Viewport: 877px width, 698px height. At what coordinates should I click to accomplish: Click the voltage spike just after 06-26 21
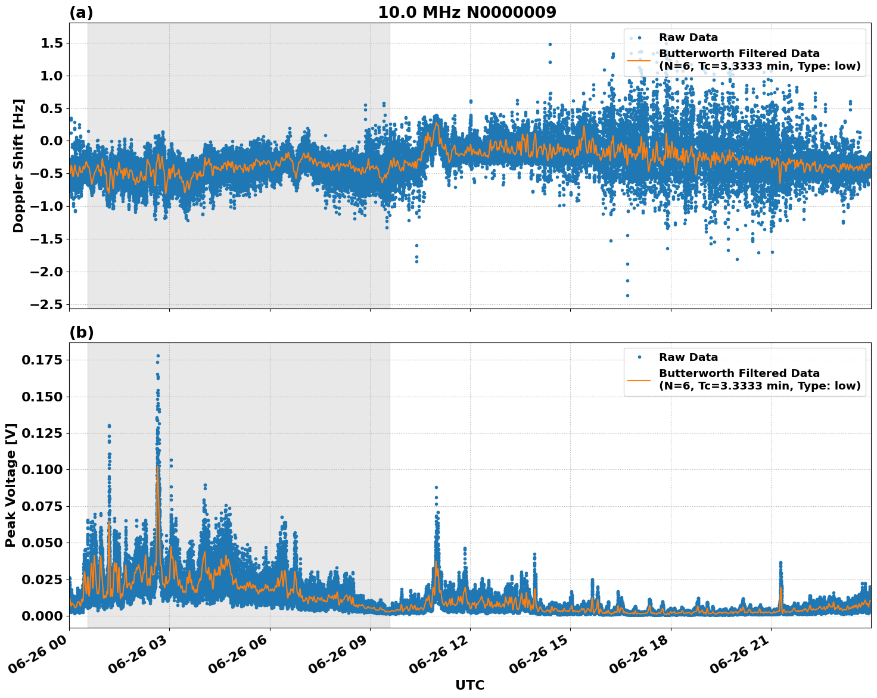click(x=781, y=561)
